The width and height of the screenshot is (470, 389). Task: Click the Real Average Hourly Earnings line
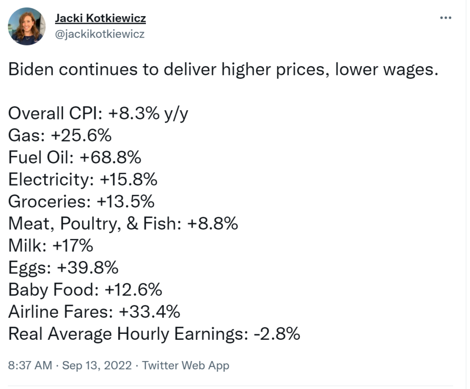coord(154,334)
